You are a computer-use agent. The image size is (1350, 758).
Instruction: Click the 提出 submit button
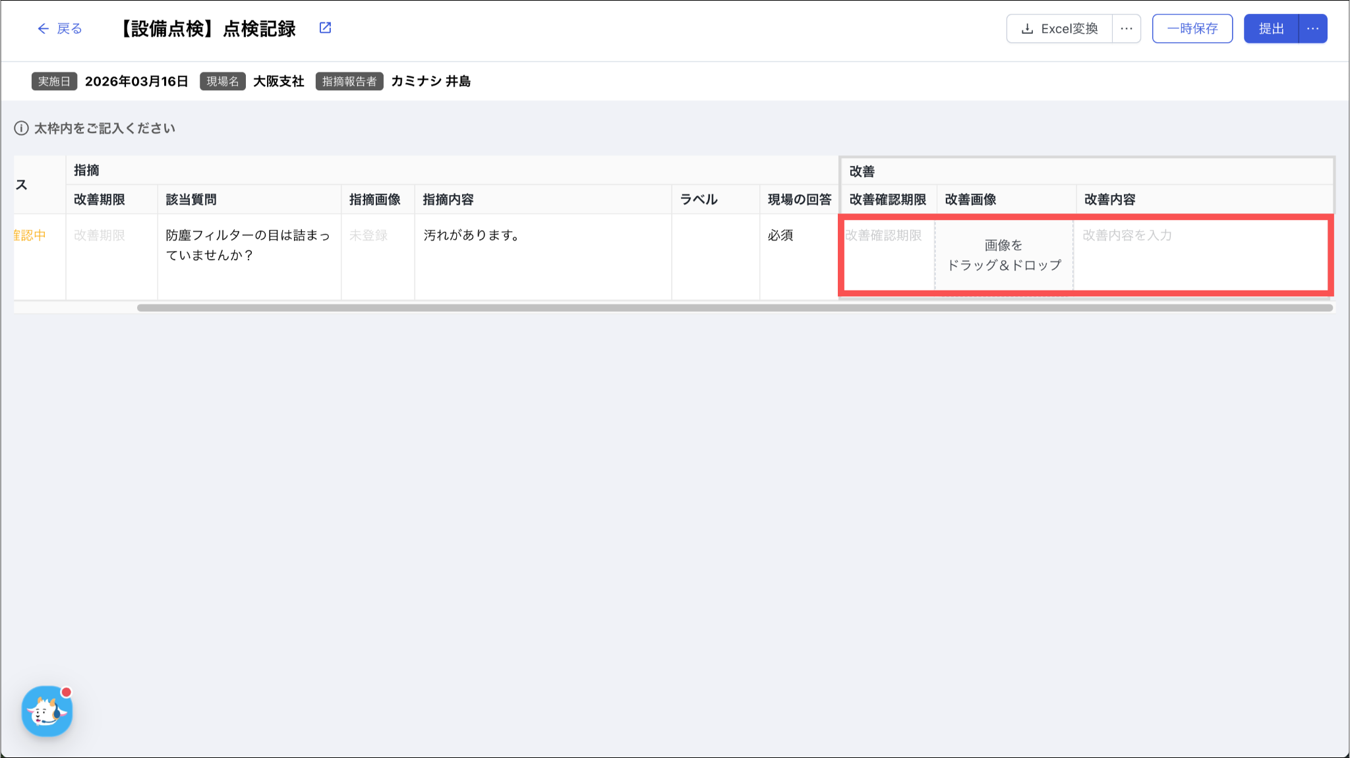(x=1270, y=29)
